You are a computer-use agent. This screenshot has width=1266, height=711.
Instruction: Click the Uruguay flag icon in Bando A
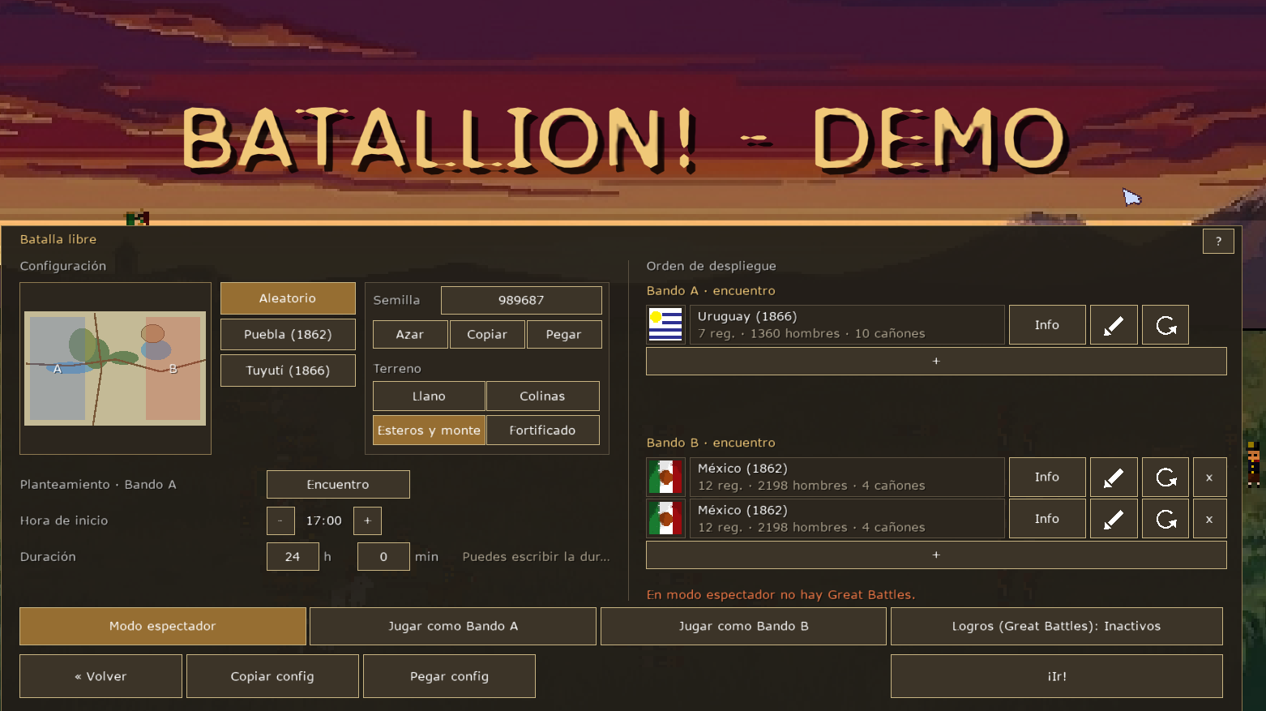point(665,325)
